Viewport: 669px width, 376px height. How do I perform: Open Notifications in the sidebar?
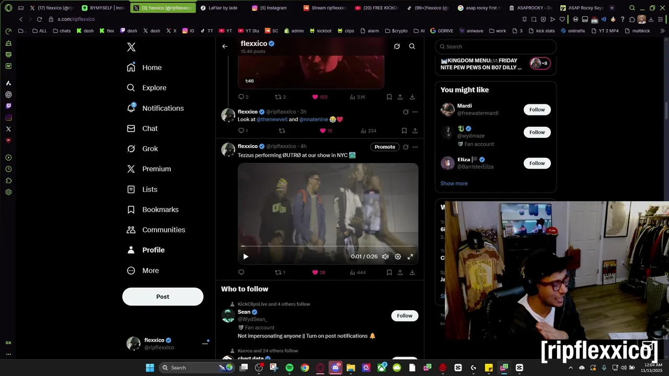pos(155,108)
